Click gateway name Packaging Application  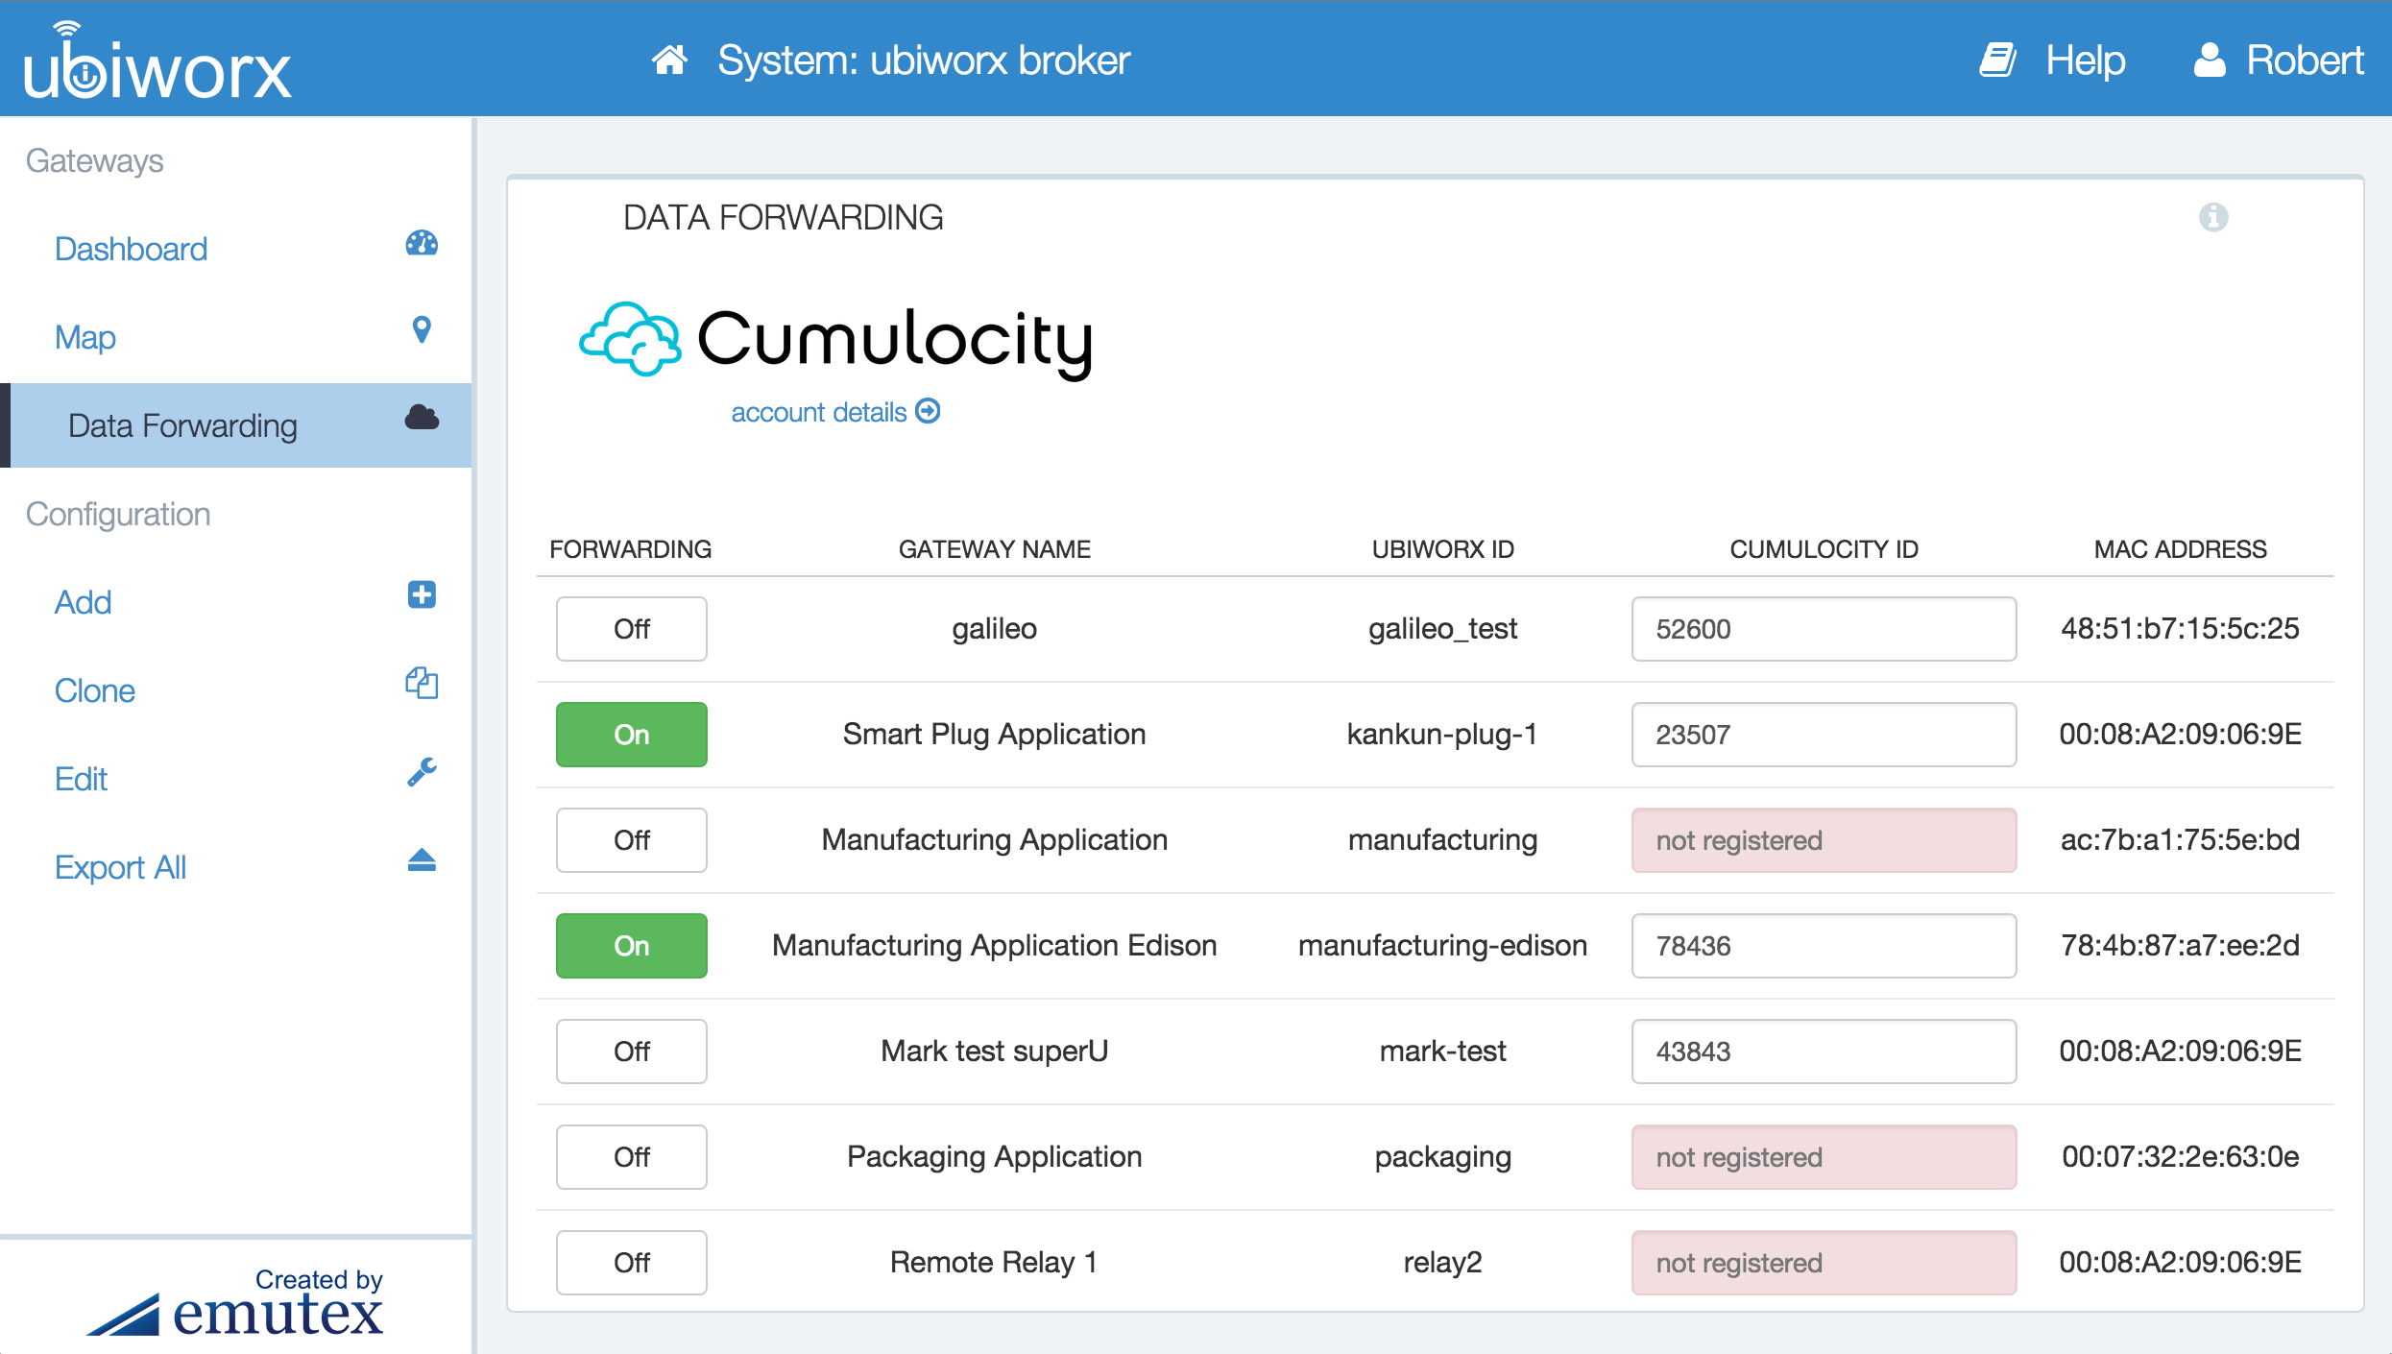pos(994,1156)
